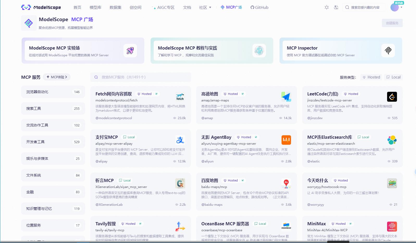Click the 支付宝 Alipay logo icon
The width and height of the screenshot is (416, 243).
coord(180,140)
